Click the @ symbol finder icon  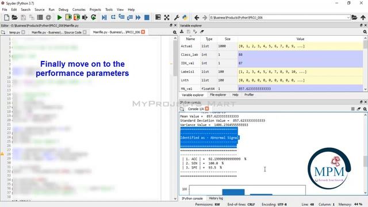click(48, 17)
